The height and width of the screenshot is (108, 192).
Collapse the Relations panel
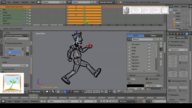point(169,95)
